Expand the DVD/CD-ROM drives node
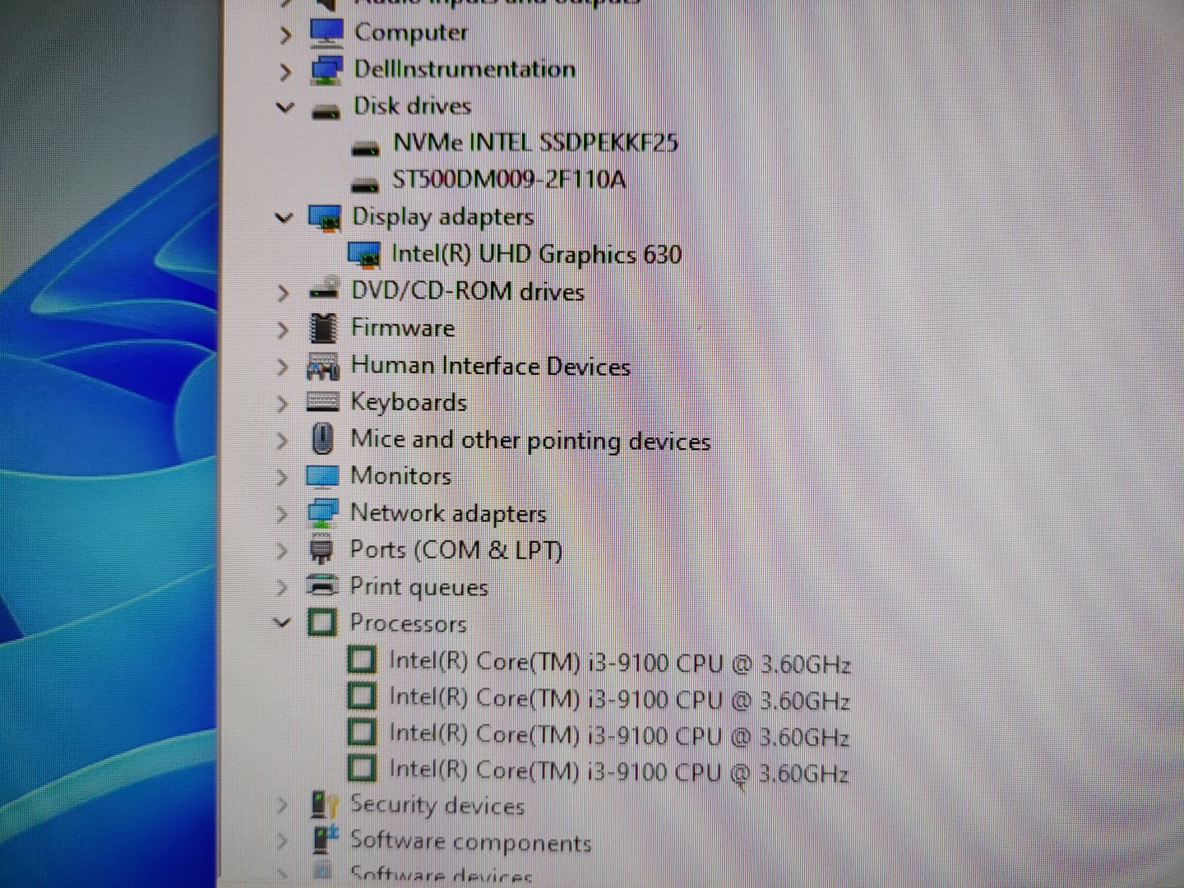1184x888 pixels. [x=283, y=293]
